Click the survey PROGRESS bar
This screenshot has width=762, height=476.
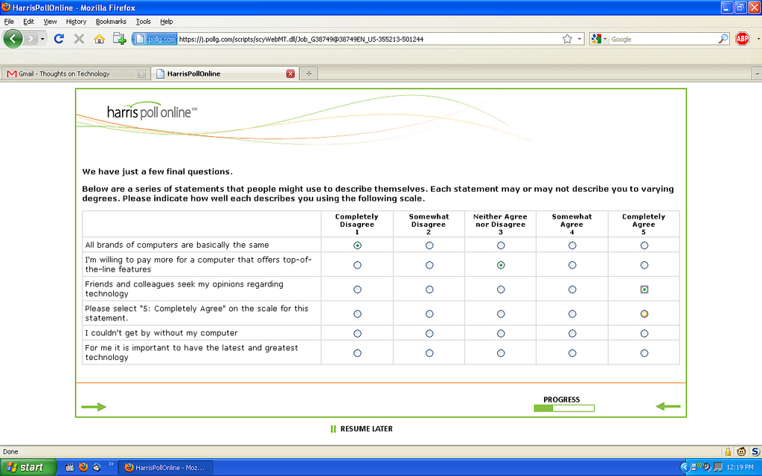pos(564,408)
